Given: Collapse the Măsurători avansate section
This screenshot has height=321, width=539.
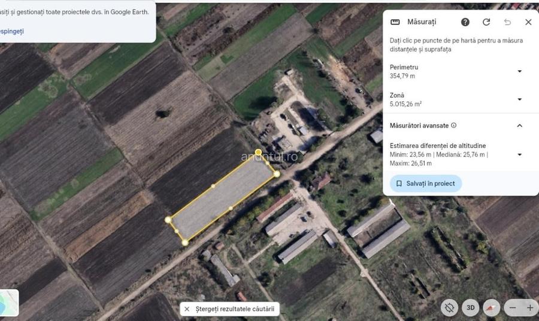Looking at the screenshot, I should 519,126.
